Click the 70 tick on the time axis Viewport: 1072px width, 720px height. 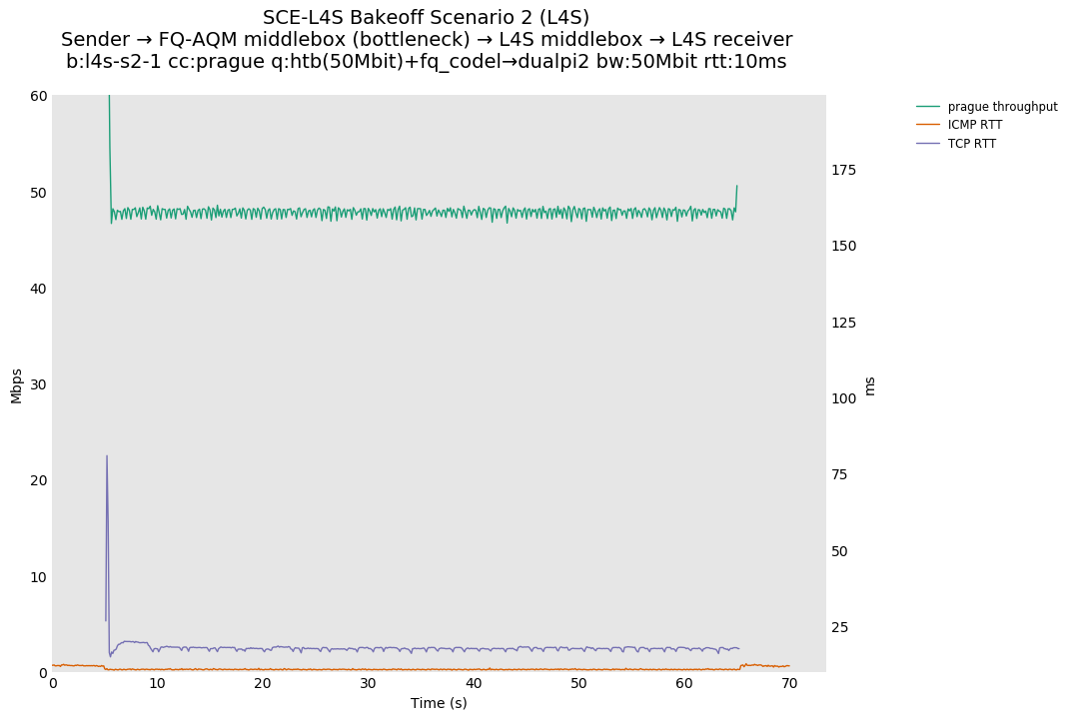click(x=789, y=683)
